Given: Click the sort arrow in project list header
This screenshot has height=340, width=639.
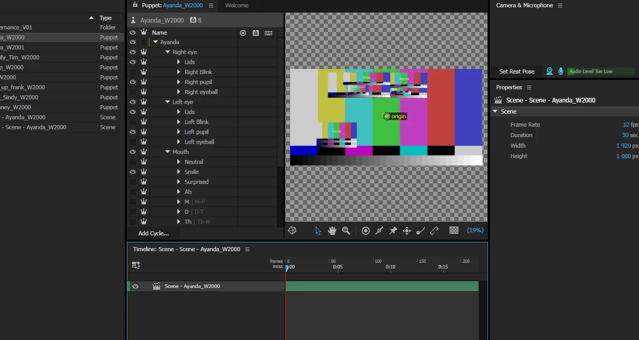Looking at the screenshot, I should (92, 18).
